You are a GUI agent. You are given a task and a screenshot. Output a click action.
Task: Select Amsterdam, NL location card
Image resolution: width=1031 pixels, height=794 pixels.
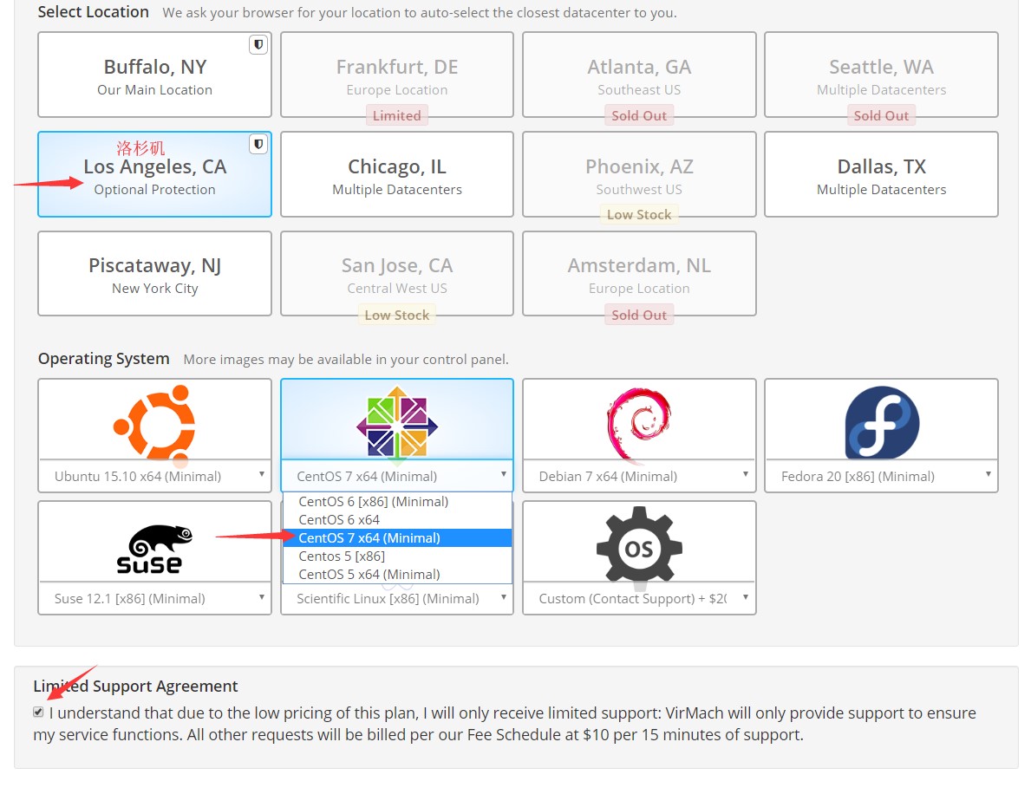click(639, 273)
